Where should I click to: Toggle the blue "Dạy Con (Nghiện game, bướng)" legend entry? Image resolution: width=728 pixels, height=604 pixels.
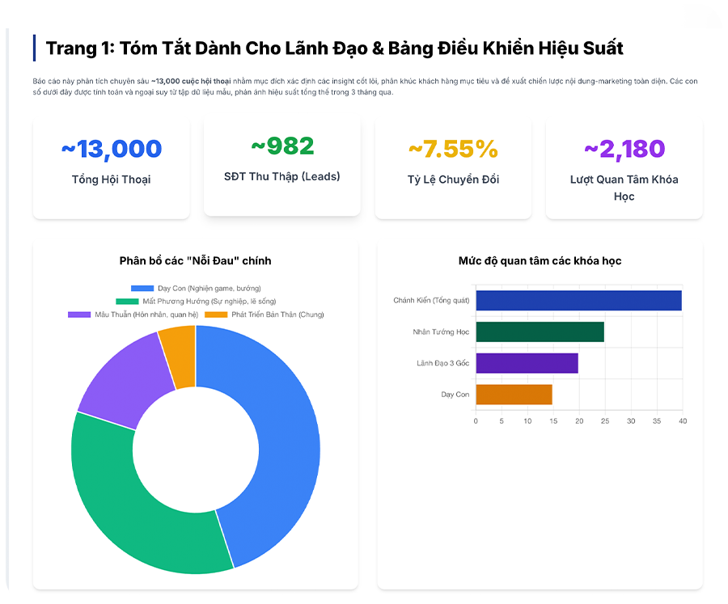tap(196, 289)
